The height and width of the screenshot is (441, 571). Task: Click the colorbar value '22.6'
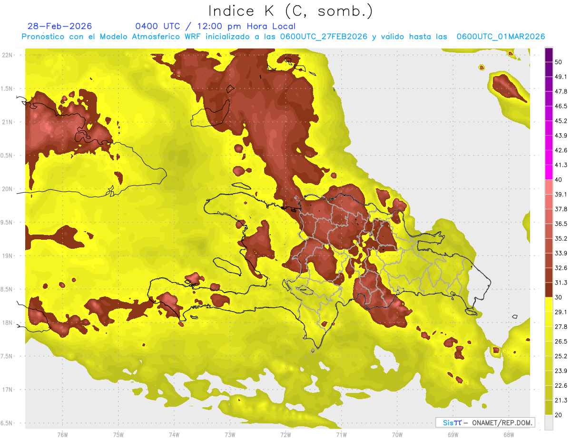561,386
